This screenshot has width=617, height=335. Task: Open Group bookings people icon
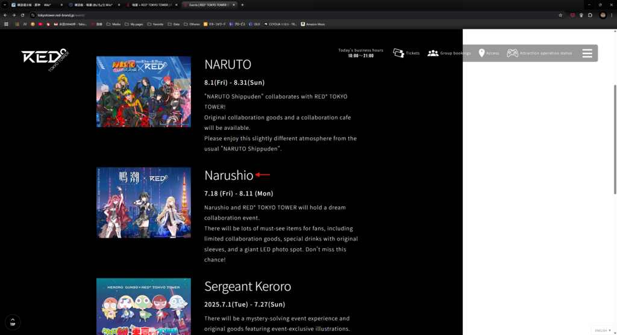(433, 53)
